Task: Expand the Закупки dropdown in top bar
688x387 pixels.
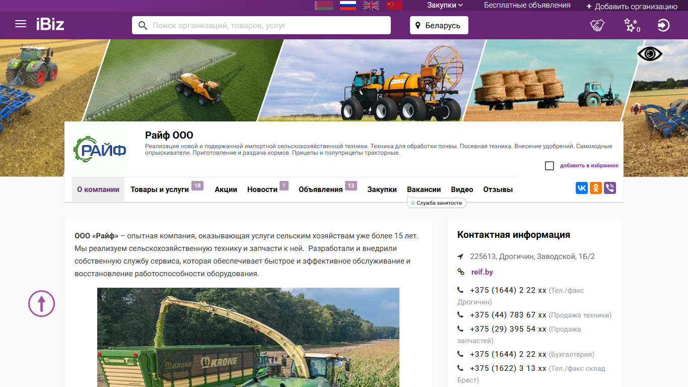Action: pos(445,5)
